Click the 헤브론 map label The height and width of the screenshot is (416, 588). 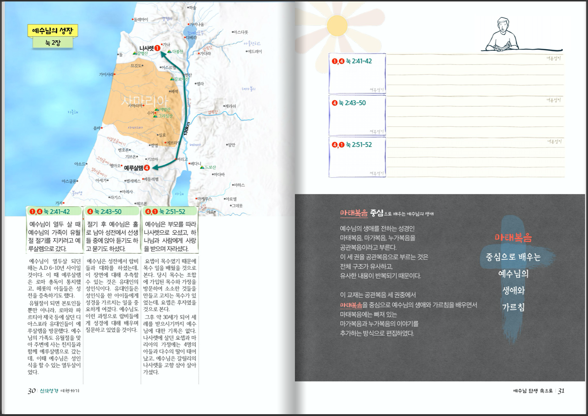(141, 203)
